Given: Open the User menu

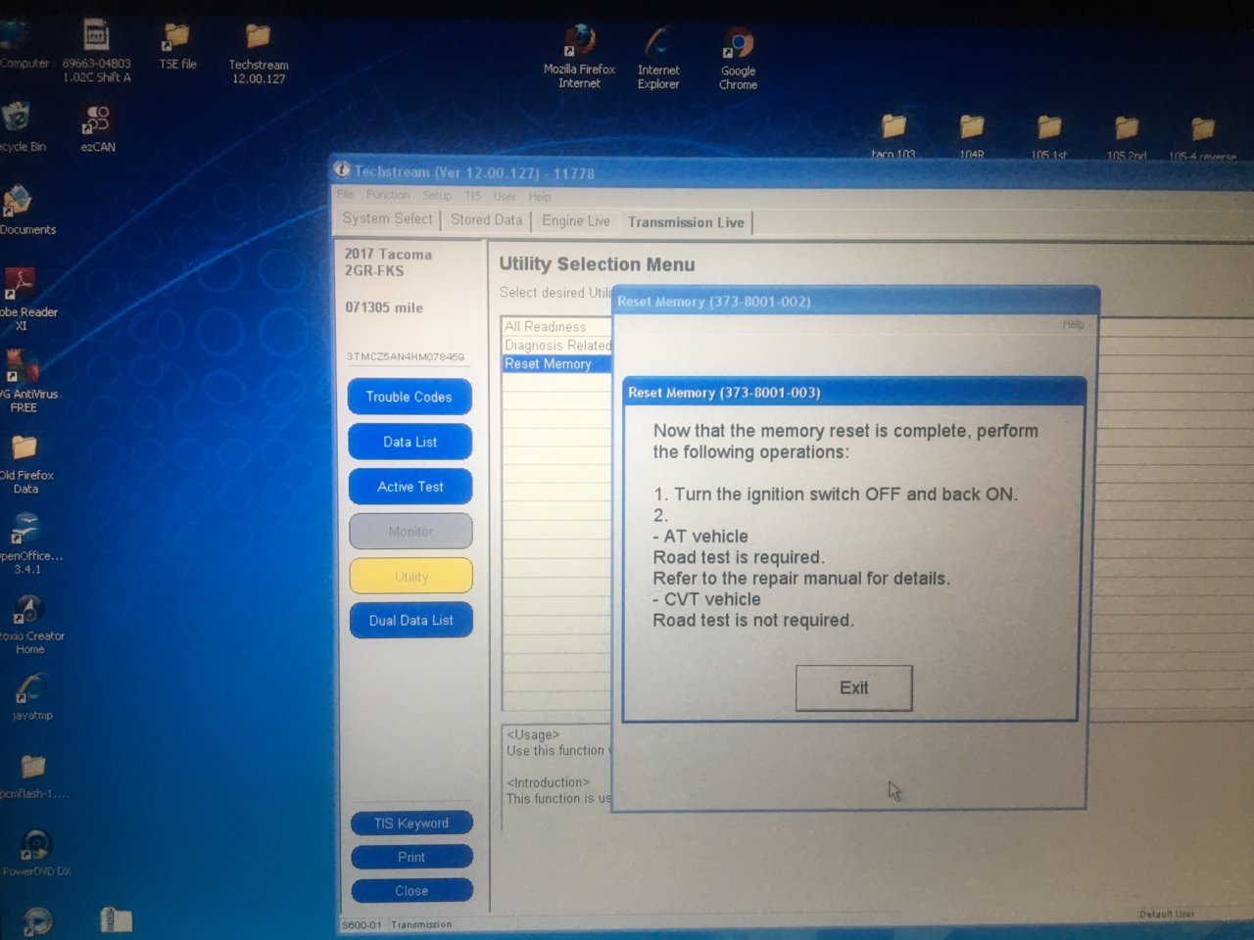Looking at the screenshot, I should 505,197.
